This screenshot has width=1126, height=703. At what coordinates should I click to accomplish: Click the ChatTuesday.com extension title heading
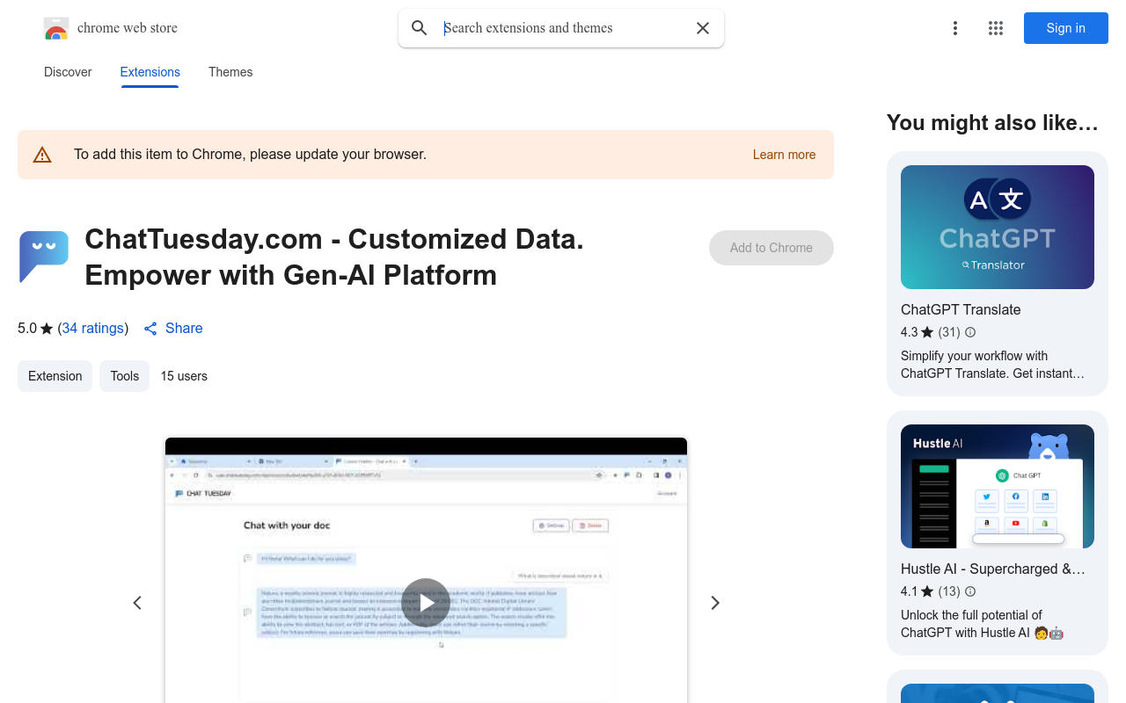[334, 257]
